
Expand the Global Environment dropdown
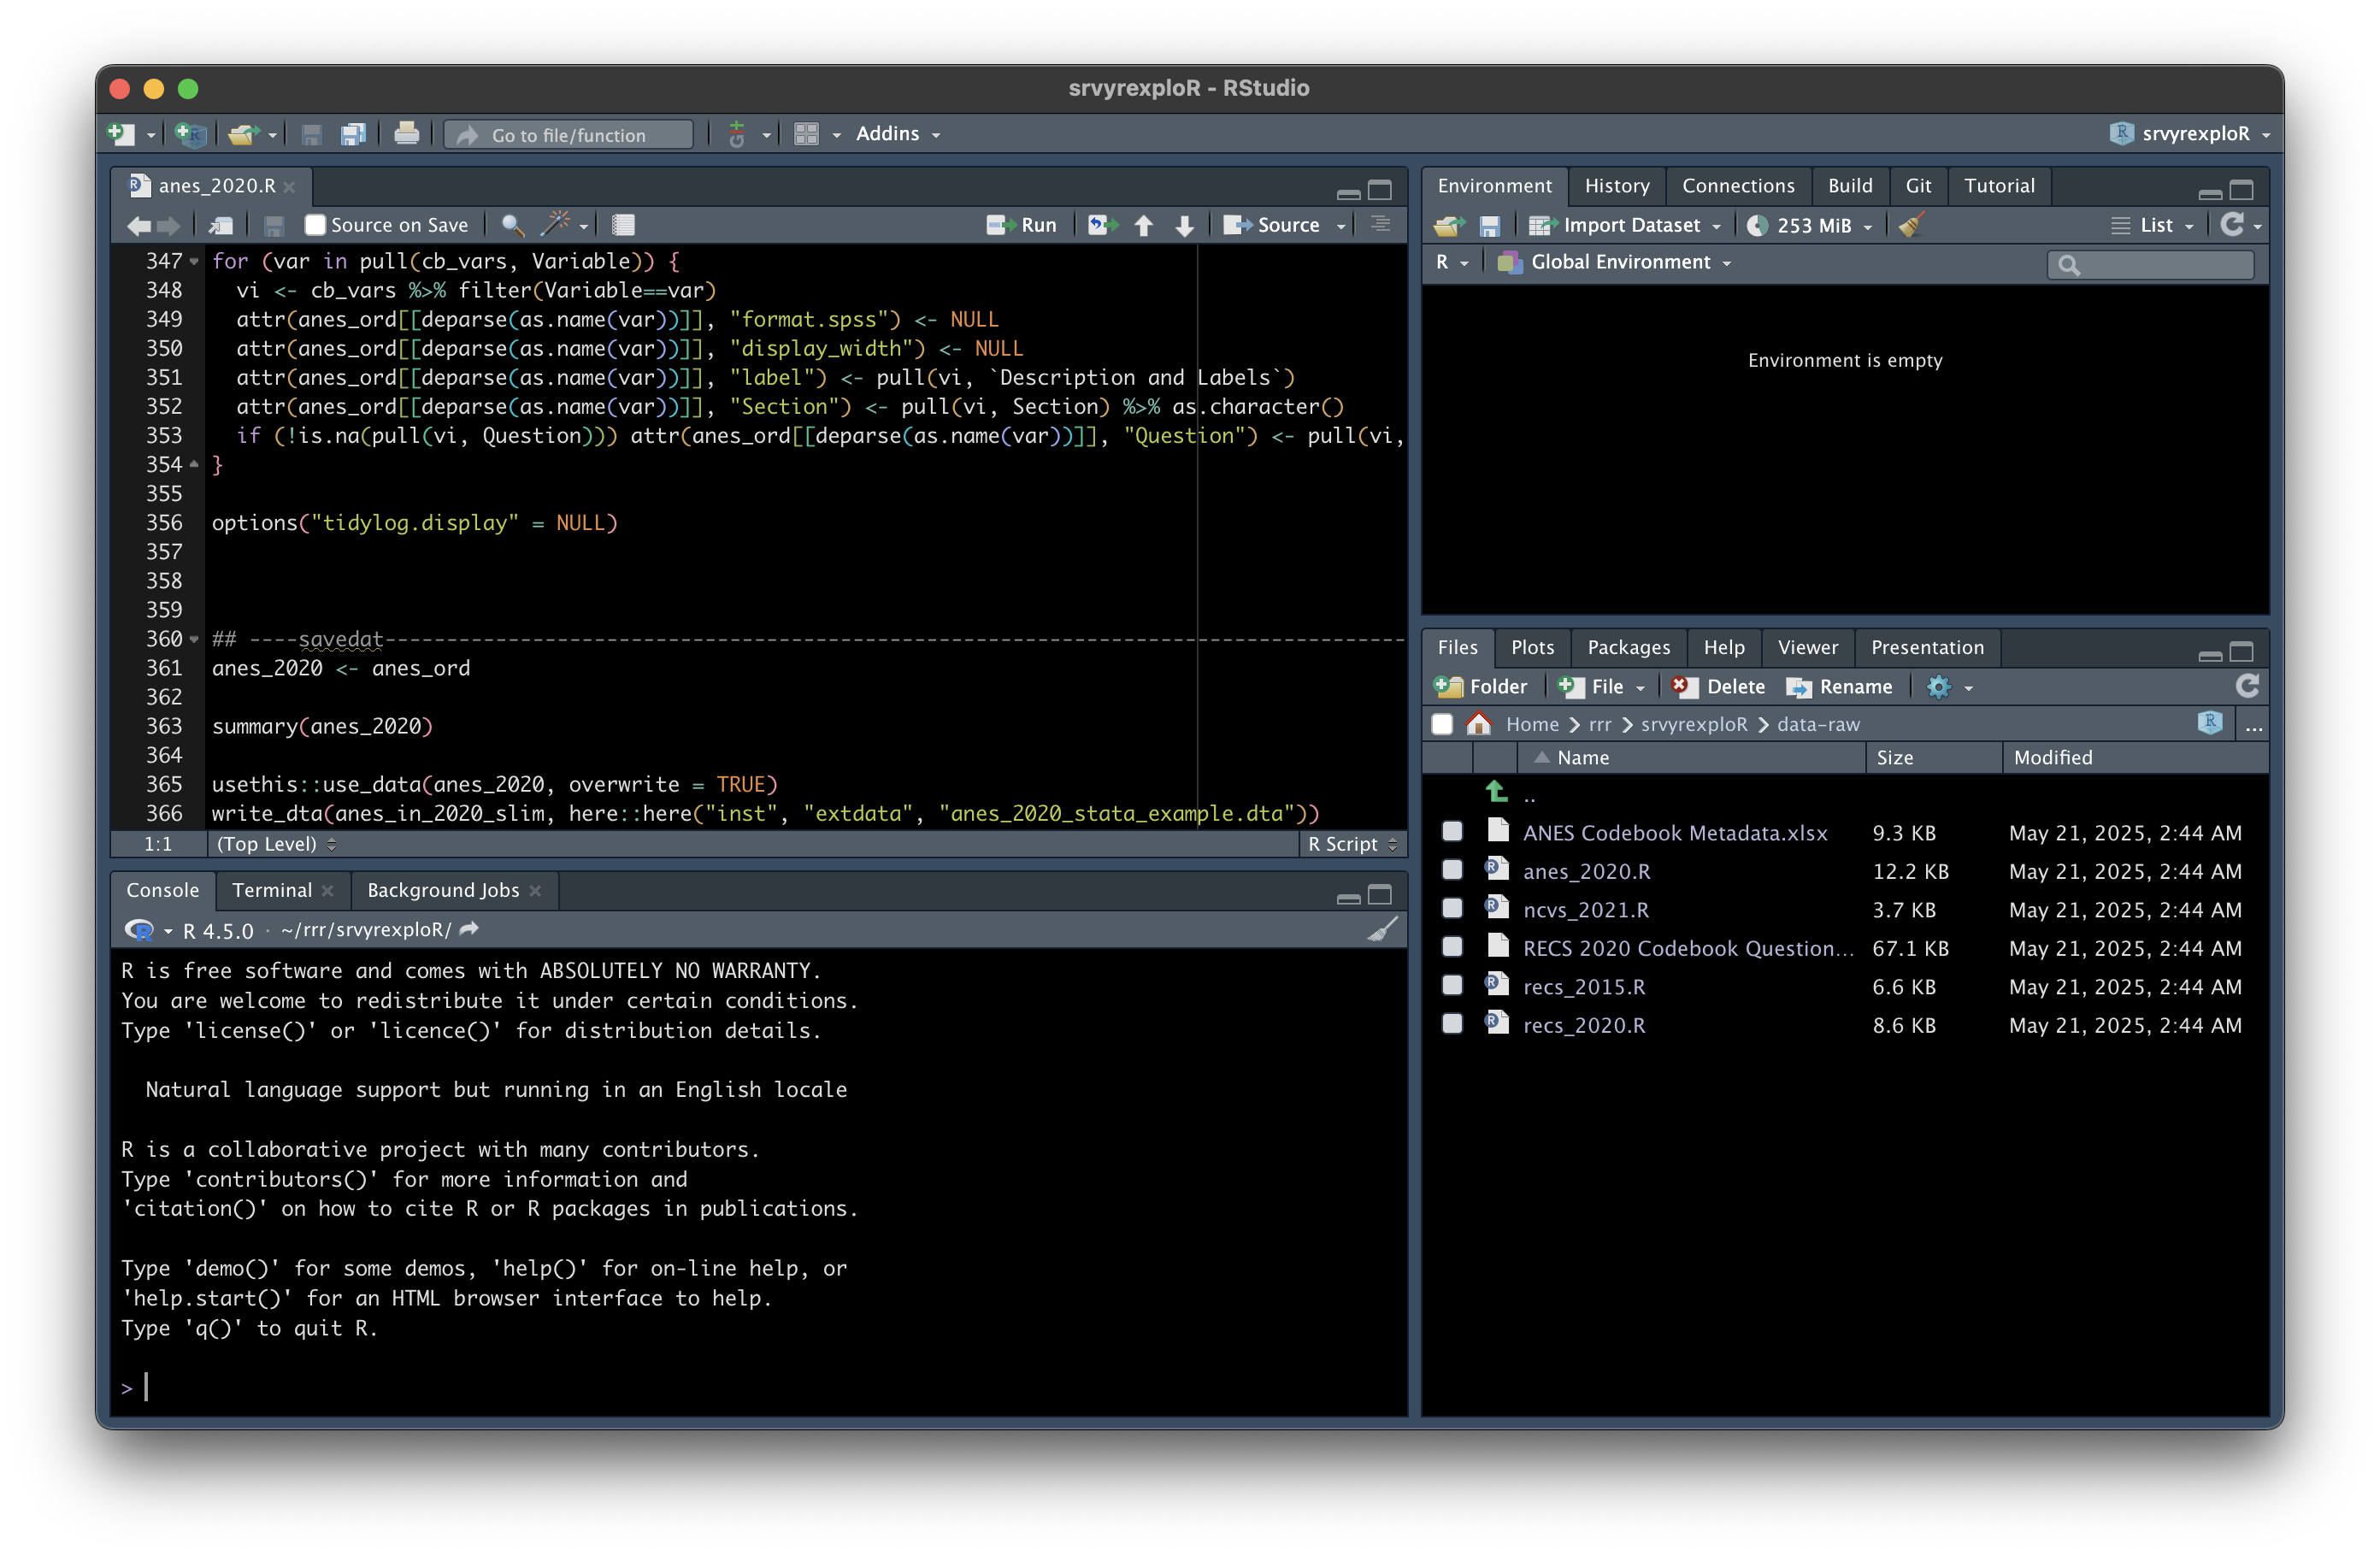[x=1620, y=262]
